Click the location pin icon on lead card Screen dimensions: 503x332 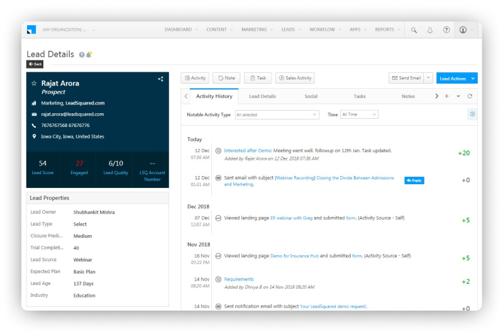coord(34,136)
